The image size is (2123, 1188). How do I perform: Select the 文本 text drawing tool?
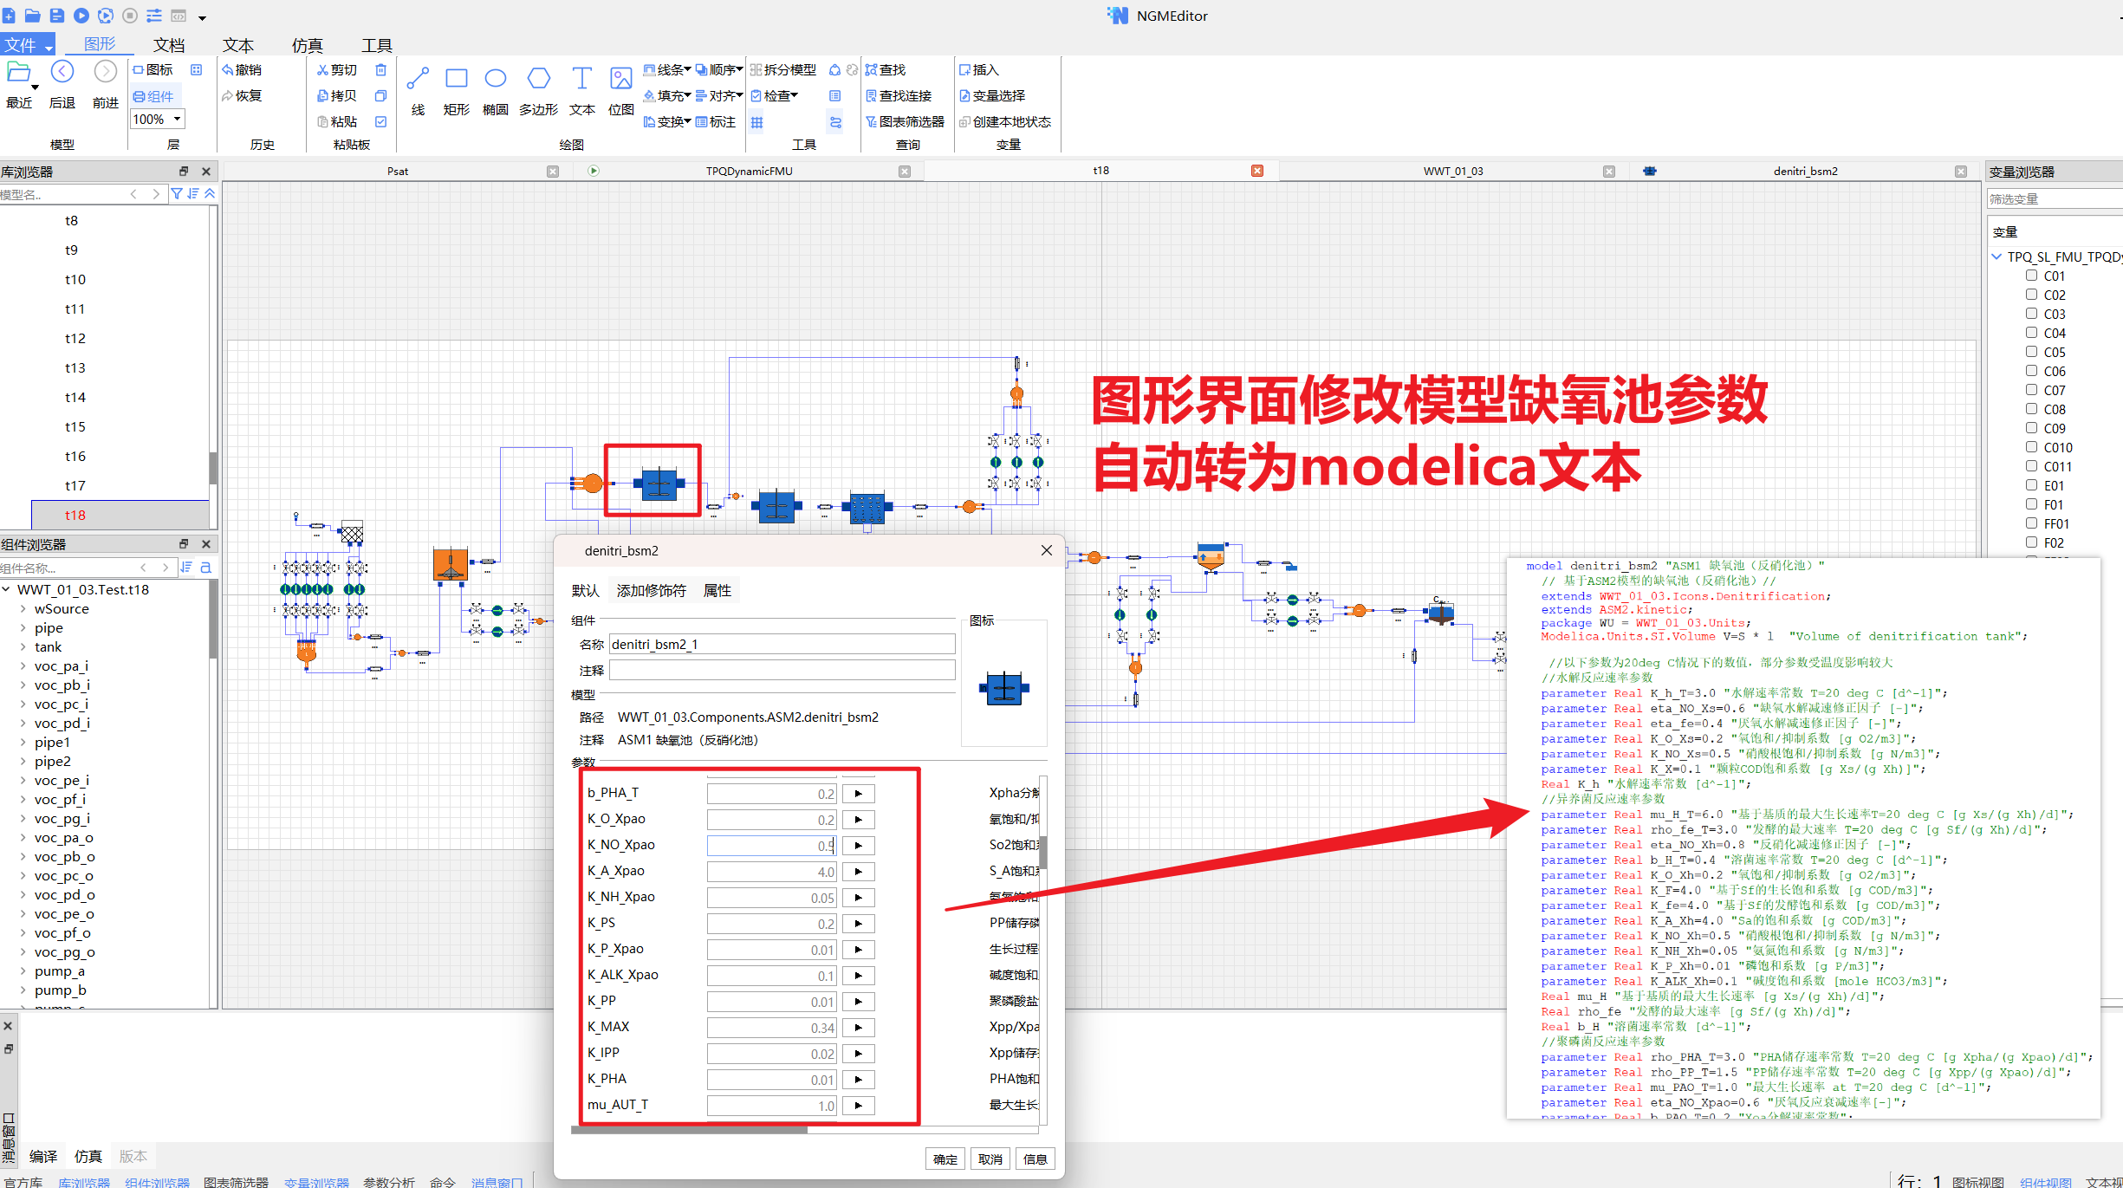(x=582, y=89)
